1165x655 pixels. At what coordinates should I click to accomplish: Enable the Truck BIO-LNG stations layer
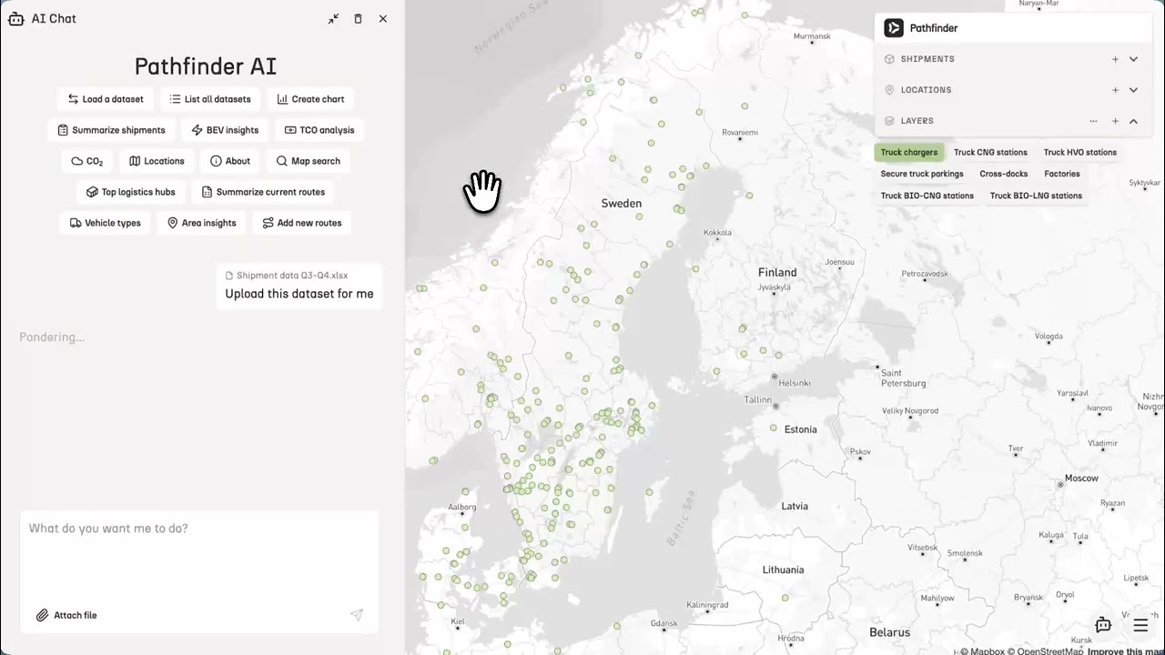tap(1036, 196)
